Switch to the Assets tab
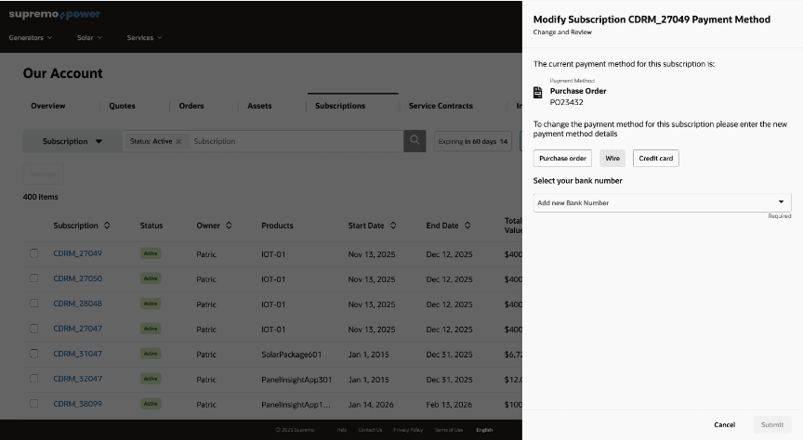Screen dimensions: 803x440 [259, 106]
